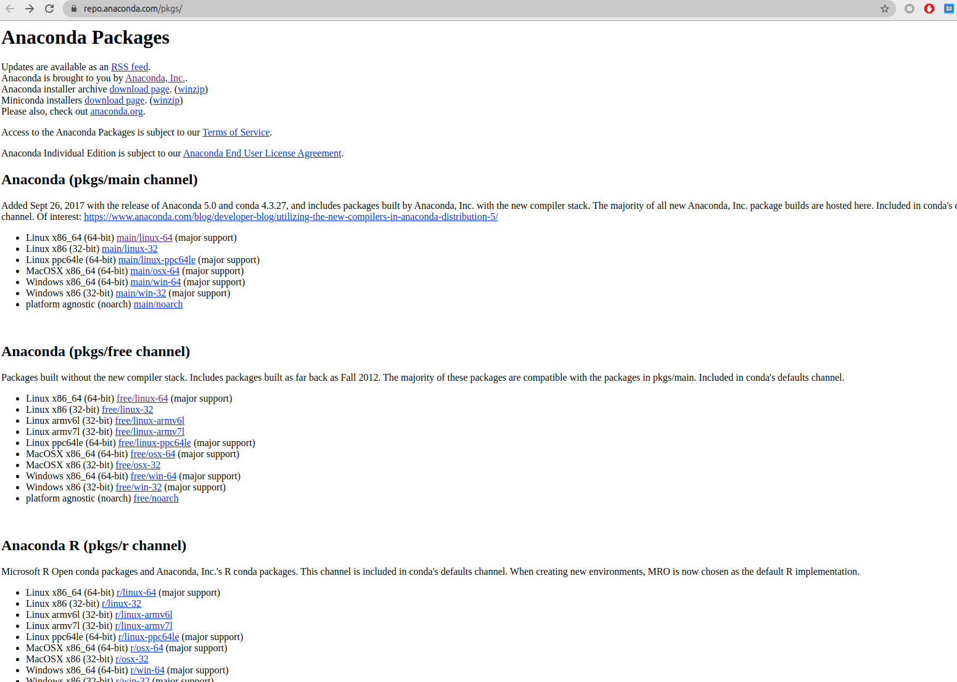Visit the anaconda.org link

coord(117,112)
